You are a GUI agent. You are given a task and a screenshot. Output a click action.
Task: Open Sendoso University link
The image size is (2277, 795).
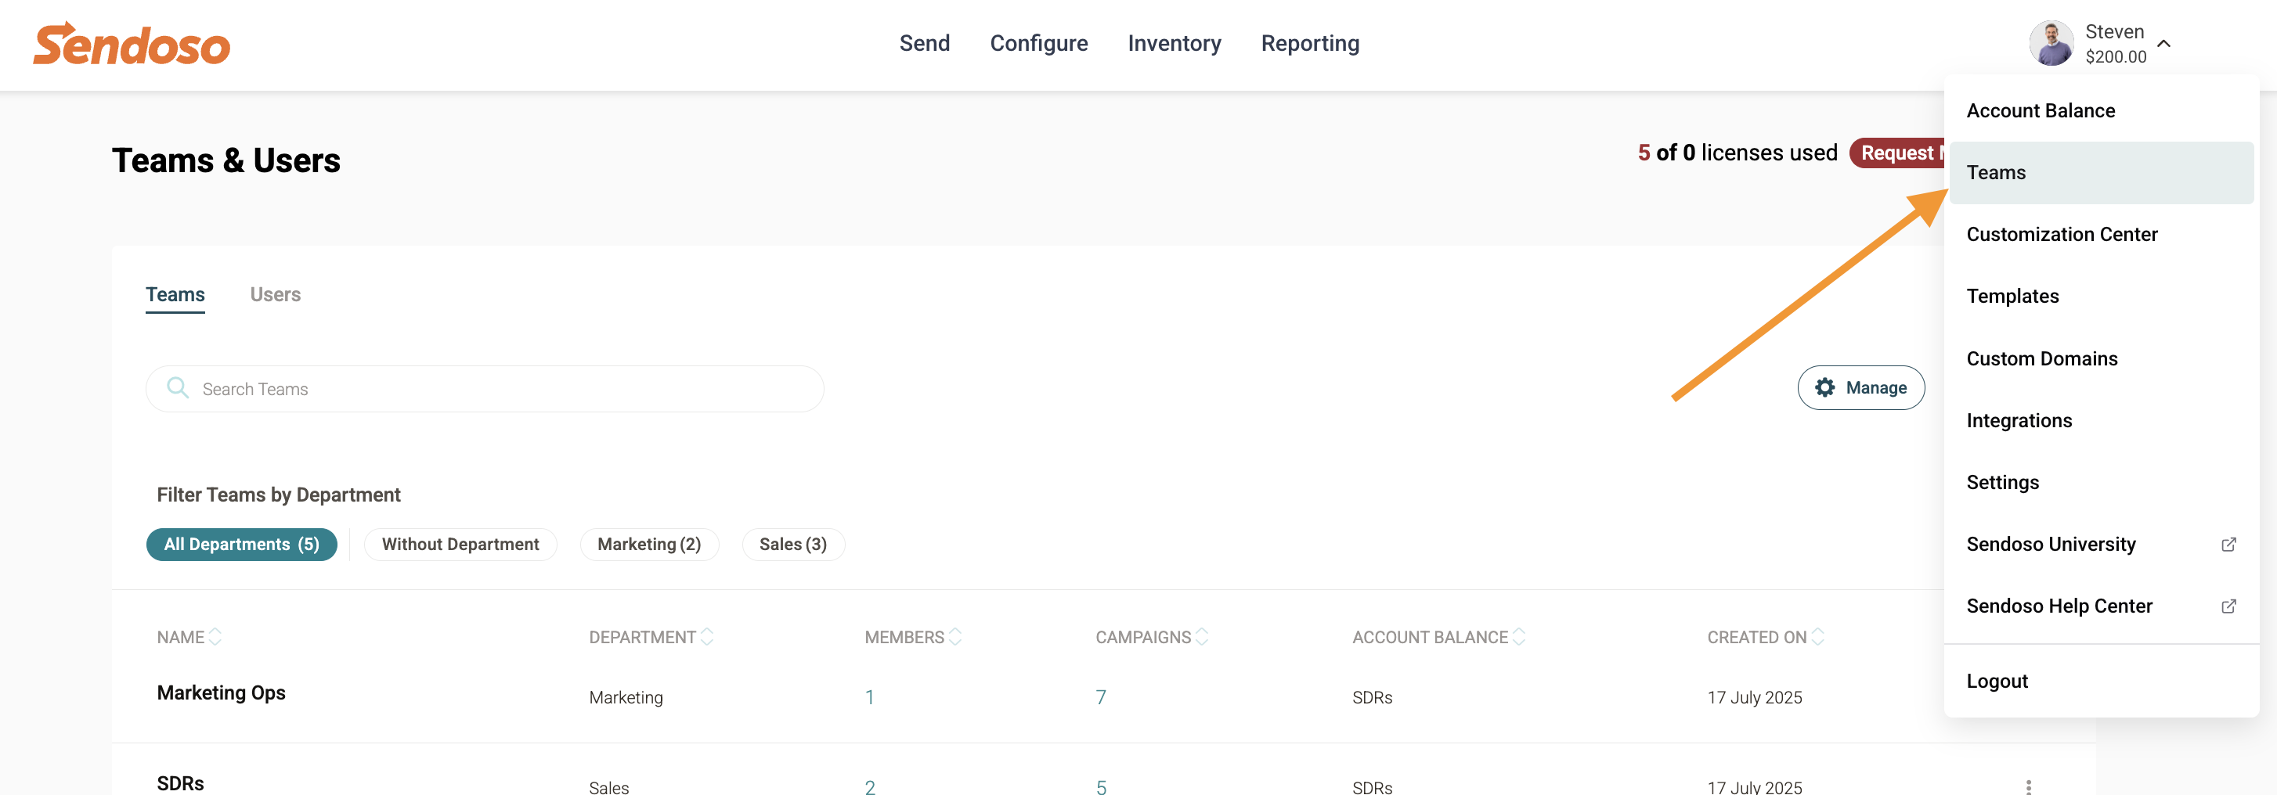[2101, 544]
